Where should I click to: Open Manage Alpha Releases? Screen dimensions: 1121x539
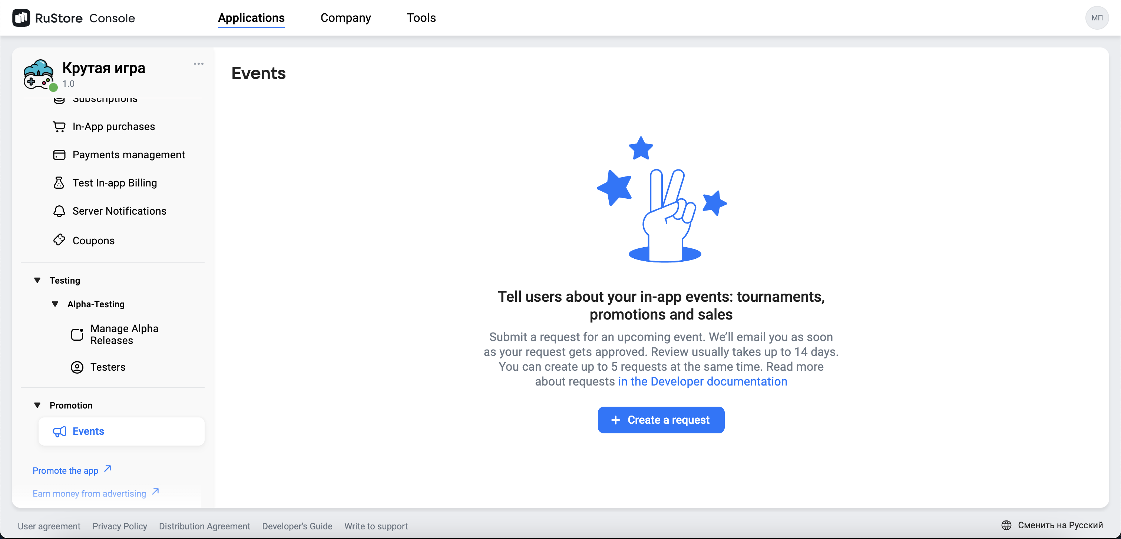click(x=124, y=334)
